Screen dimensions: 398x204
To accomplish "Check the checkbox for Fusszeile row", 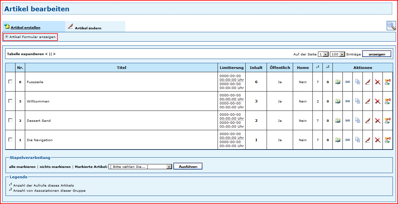I will click(10, 82).
